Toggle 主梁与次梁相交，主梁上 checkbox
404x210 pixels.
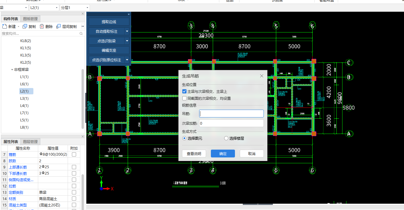pos(184,91)
